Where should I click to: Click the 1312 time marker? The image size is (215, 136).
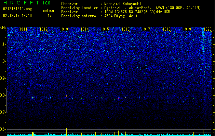[x=43, y=29]
